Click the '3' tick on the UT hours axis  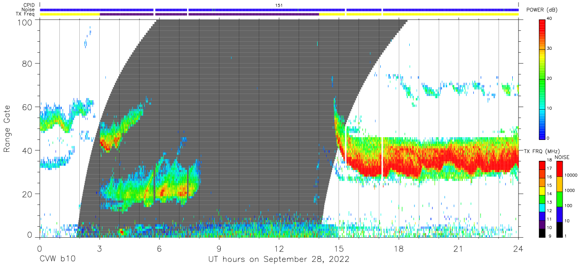point(99,249)
